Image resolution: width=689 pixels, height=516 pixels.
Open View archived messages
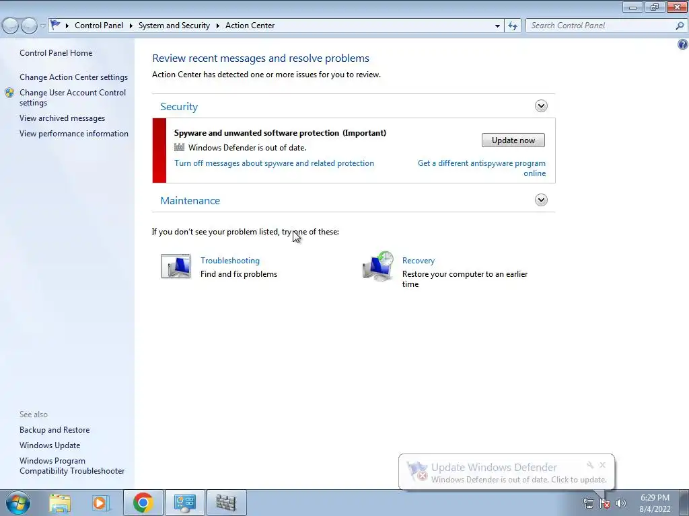62,118
